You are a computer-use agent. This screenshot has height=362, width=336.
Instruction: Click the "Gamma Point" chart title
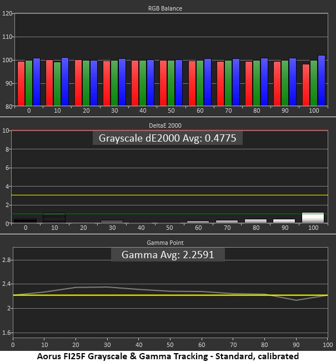tap(165, 243)
